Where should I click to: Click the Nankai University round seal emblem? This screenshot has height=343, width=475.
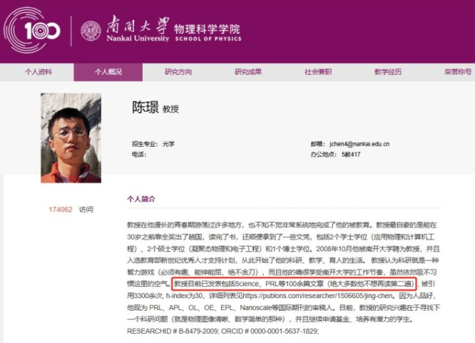click(91, 30)
